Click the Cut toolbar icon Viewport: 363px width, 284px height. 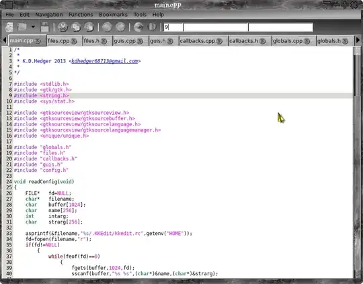point(63,27)
